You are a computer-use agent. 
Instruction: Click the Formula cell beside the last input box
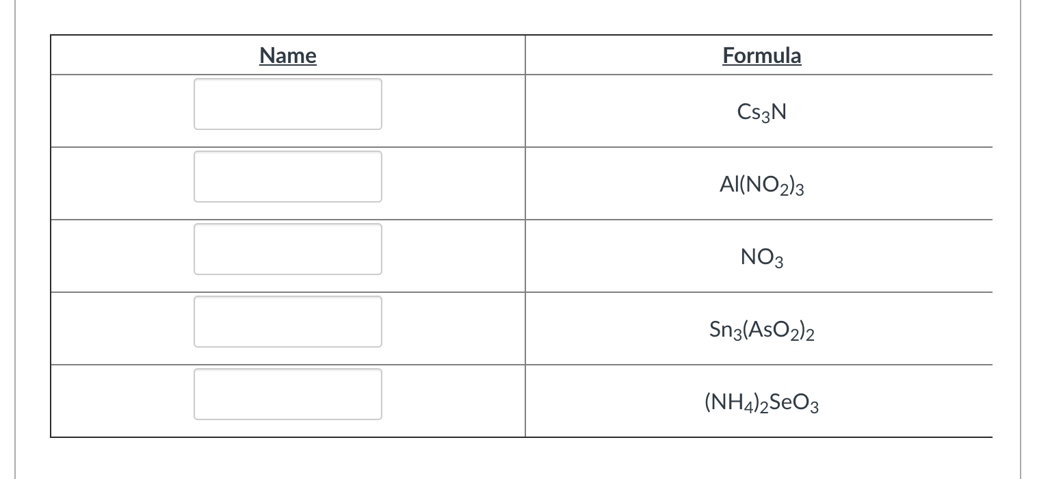pos(761,403)
